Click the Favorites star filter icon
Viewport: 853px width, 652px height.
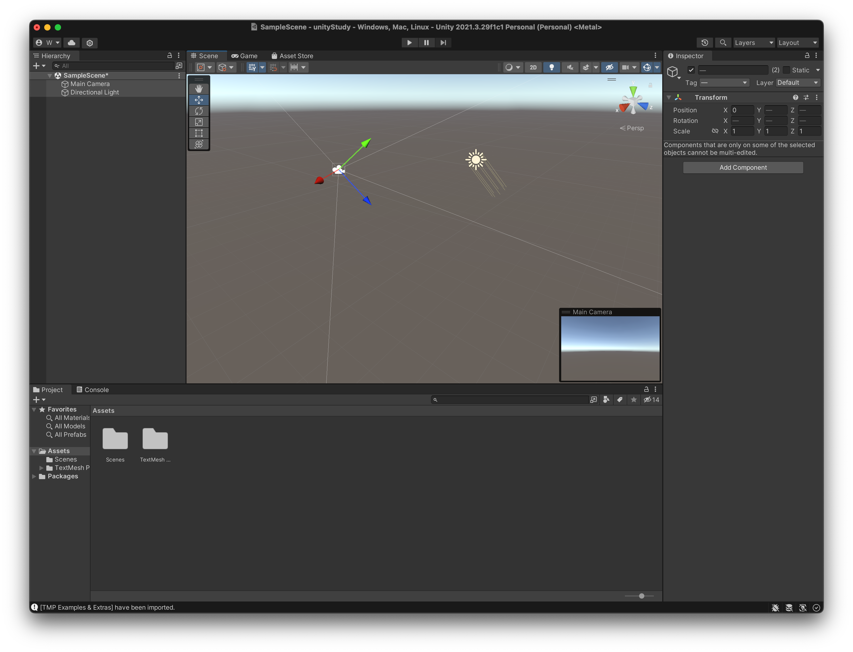634,400
